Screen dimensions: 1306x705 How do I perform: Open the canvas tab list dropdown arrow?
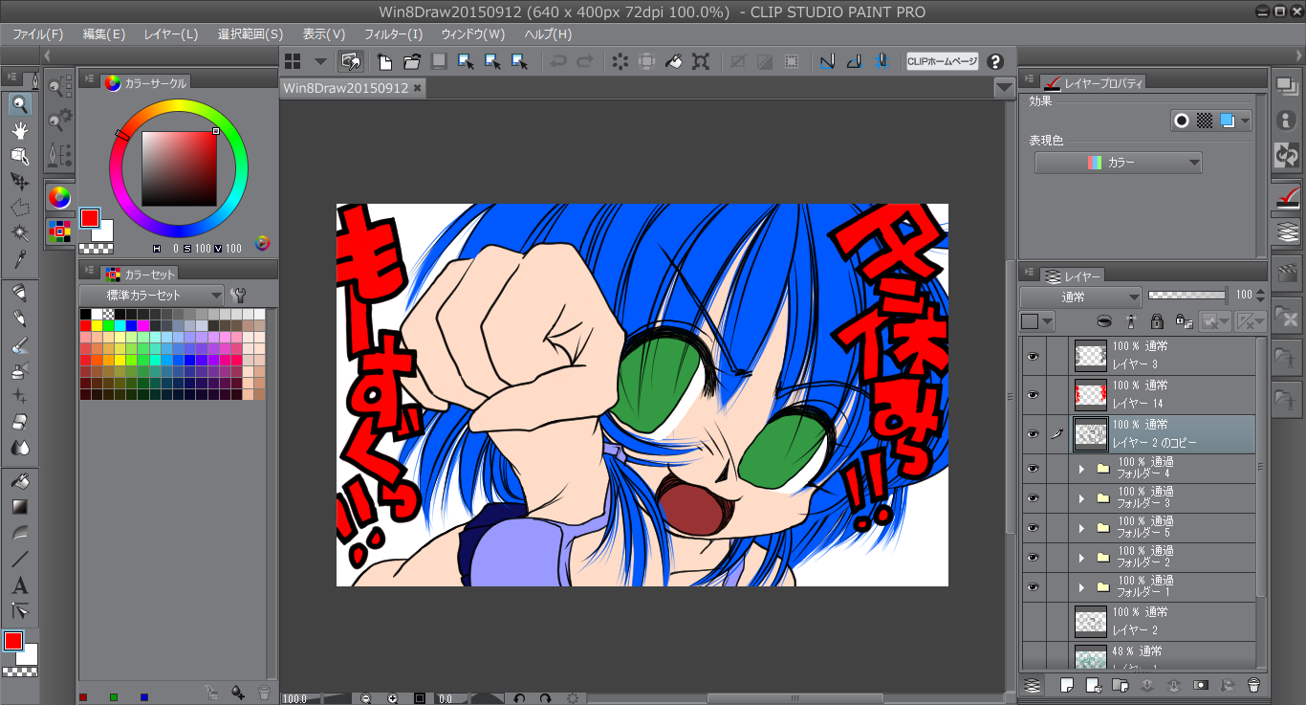[1004, 88]
